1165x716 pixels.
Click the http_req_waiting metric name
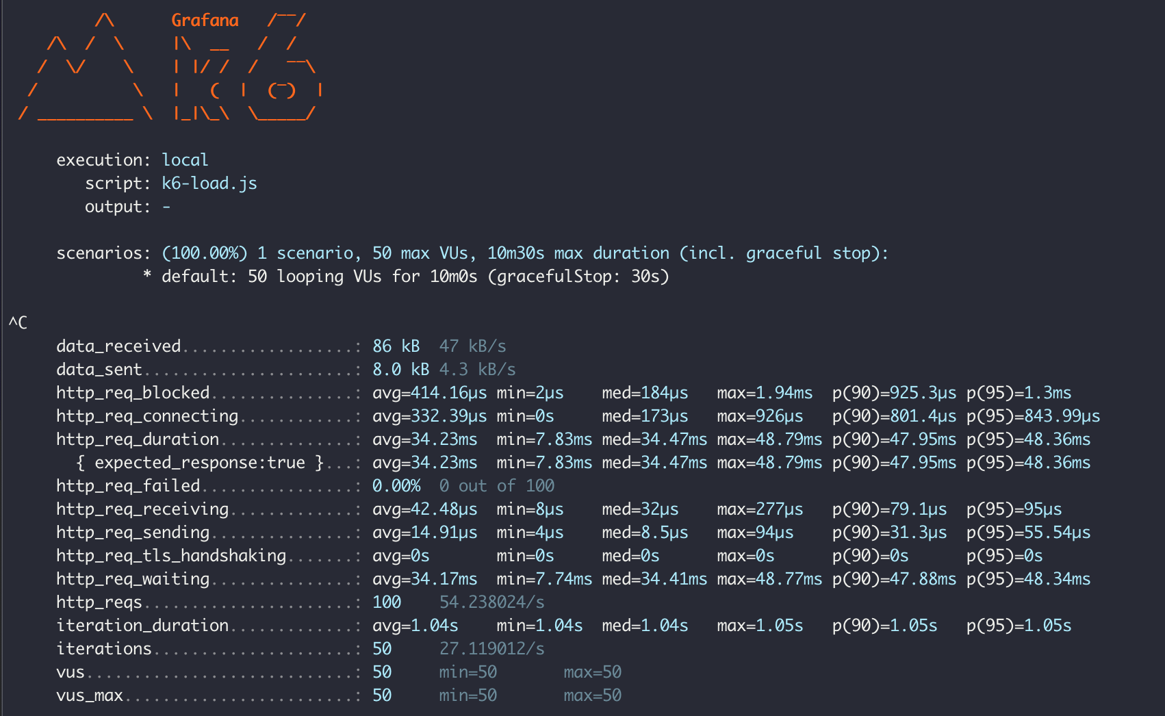(133, 579)
